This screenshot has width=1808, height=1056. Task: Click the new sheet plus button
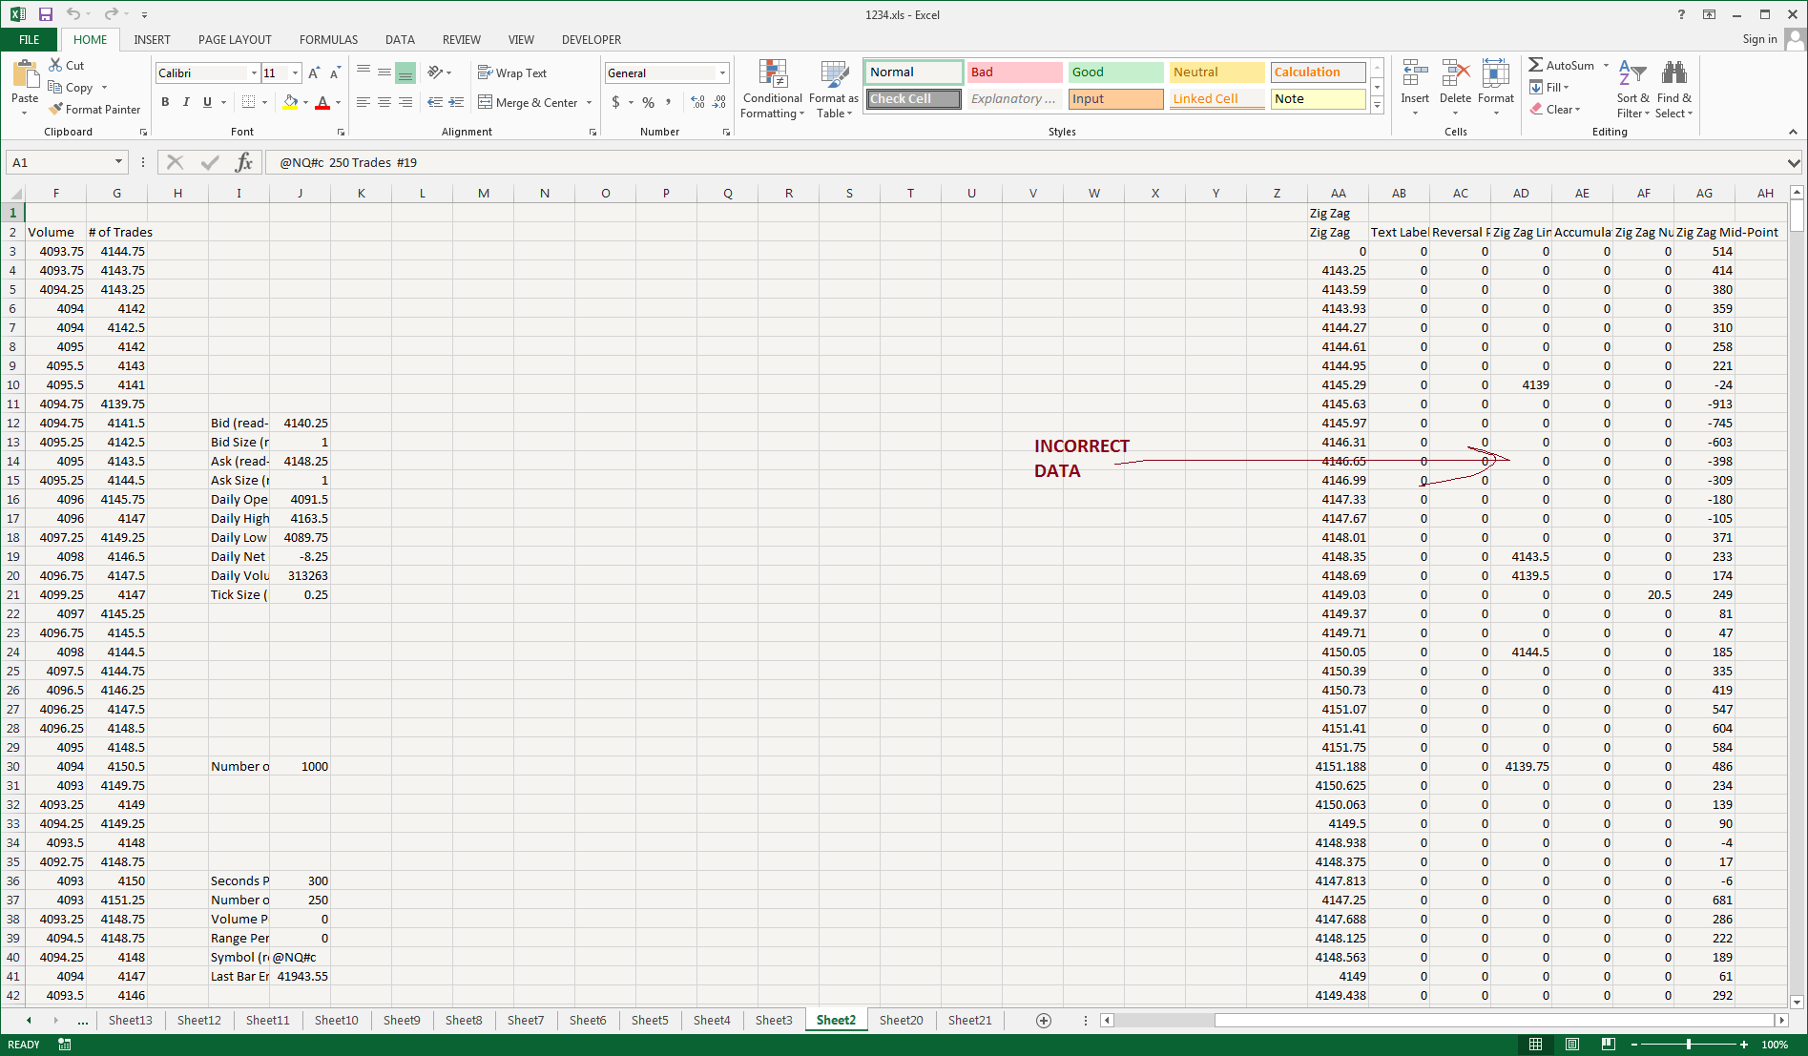(x=1044, y=1021)
